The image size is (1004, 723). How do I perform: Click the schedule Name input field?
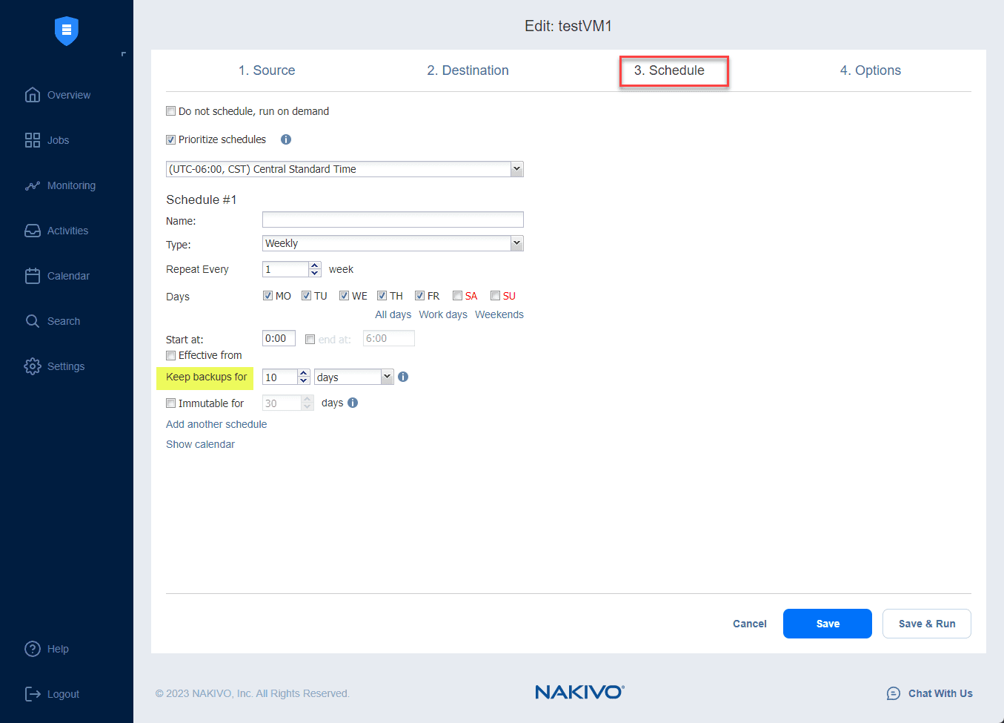click(393, 219)
